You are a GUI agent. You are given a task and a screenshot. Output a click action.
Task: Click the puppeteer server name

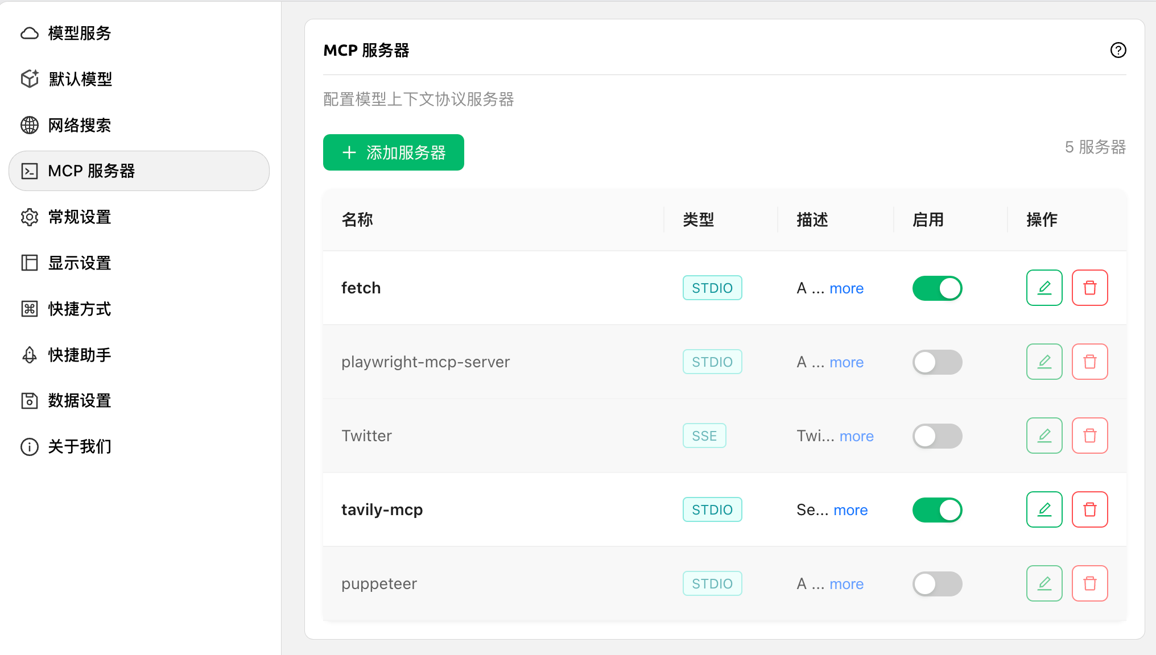point(379,584)
